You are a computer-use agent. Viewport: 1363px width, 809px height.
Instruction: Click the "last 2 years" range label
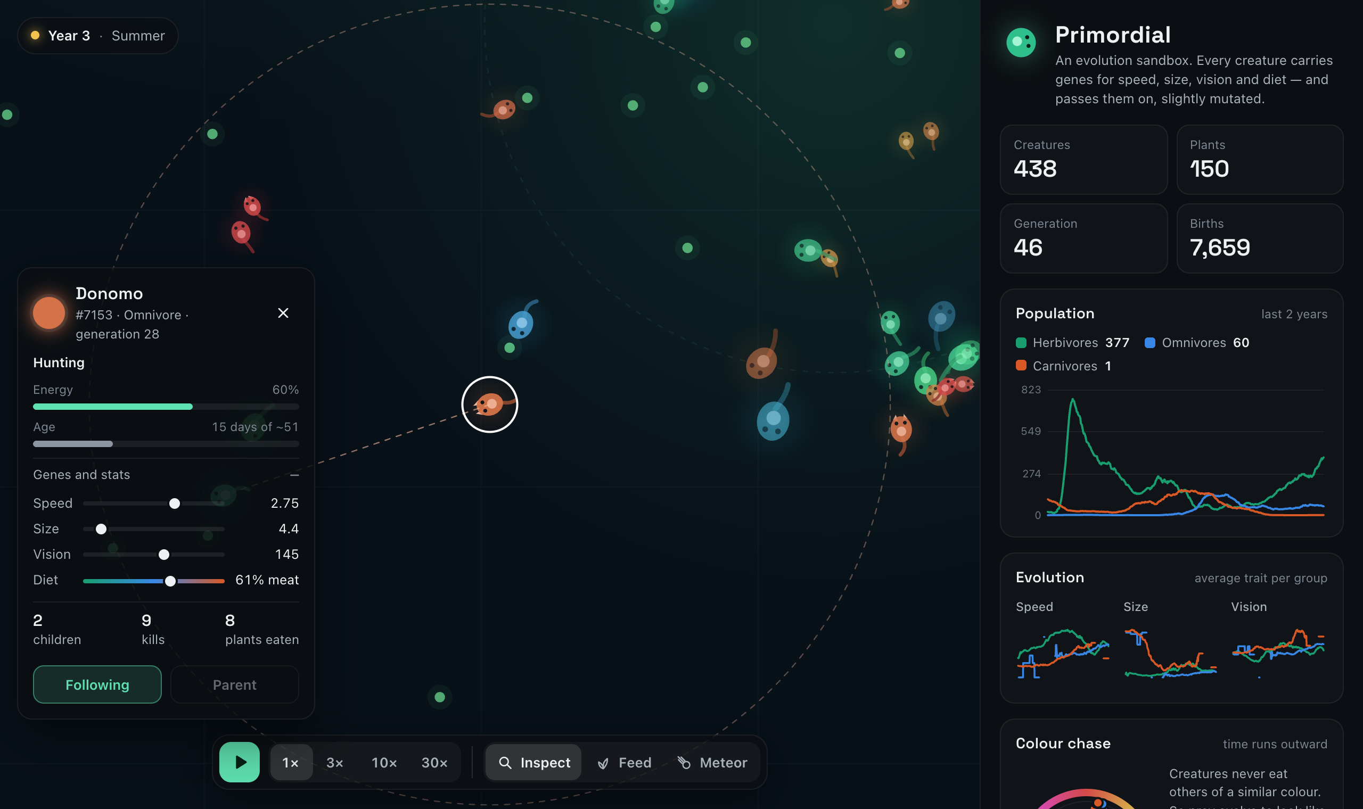[x=1294, y=314]
